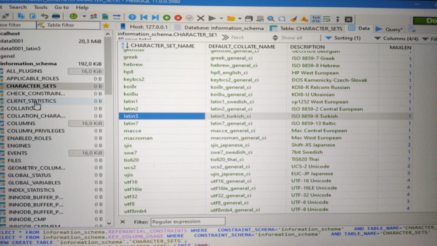The width and height of the screenshot is (437, 246).
Task: Click the DEFAULT_COLLATE_NAME column header
Action: pyautogui.click(x=242, y=46)
